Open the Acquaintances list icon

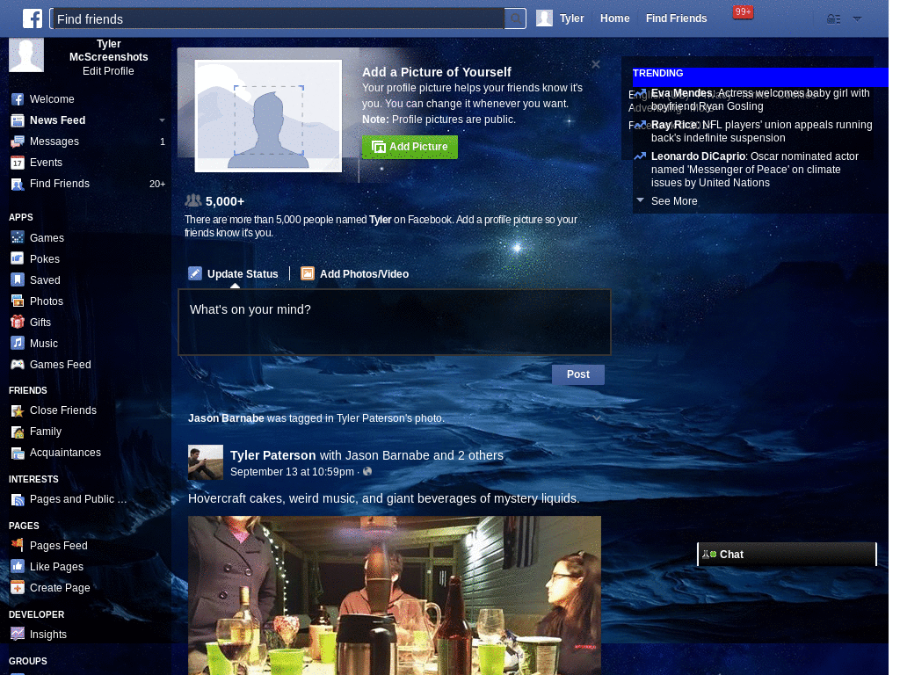click(x=18, y=453)
